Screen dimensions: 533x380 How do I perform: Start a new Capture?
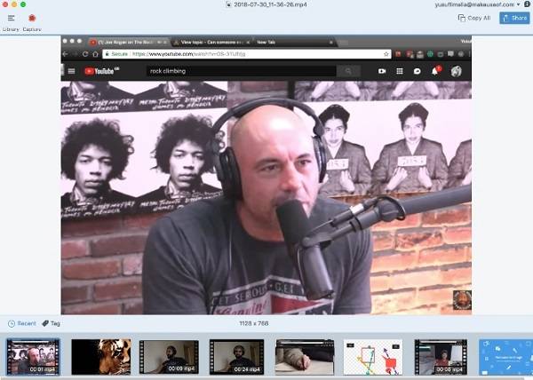(x=32, y=22)
